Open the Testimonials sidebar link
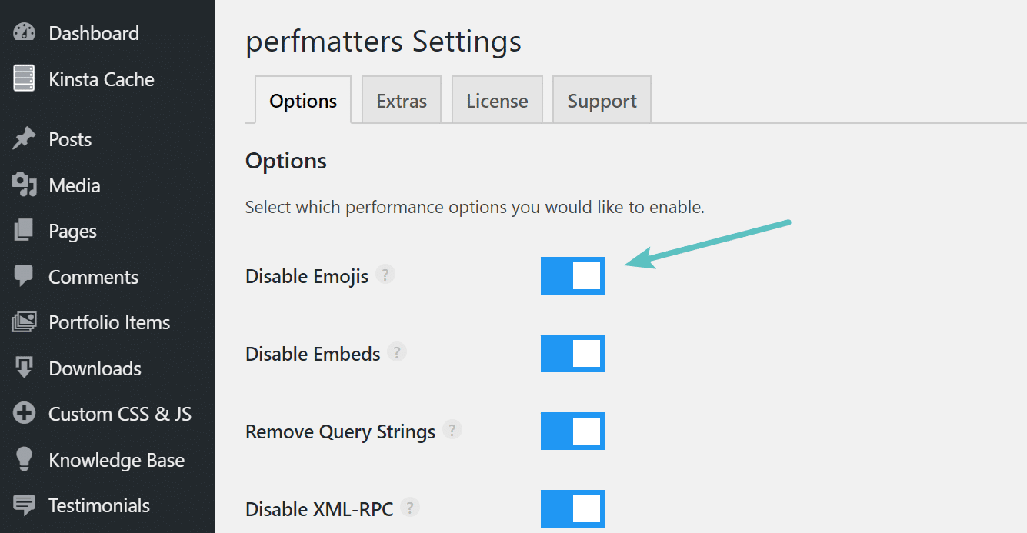 tap(98, 505)
